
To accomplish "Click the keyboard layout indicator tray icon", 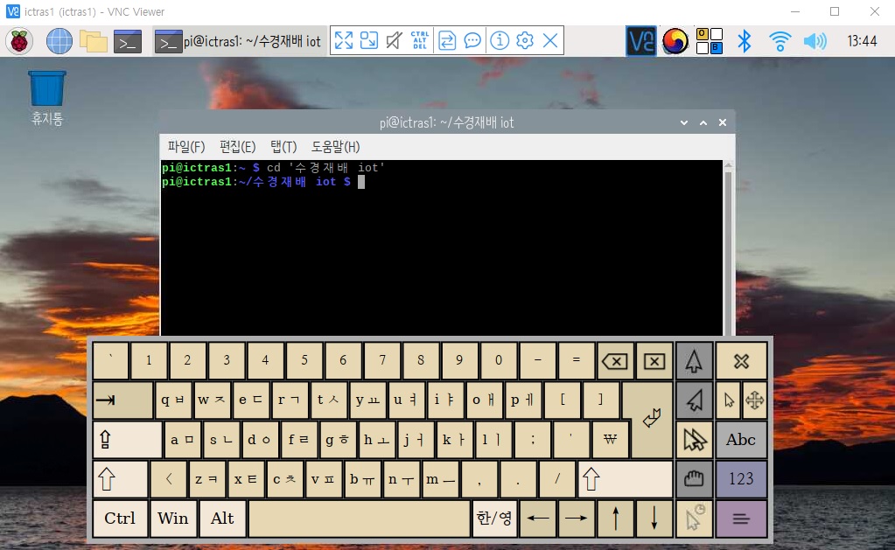I will coord(710,41).
